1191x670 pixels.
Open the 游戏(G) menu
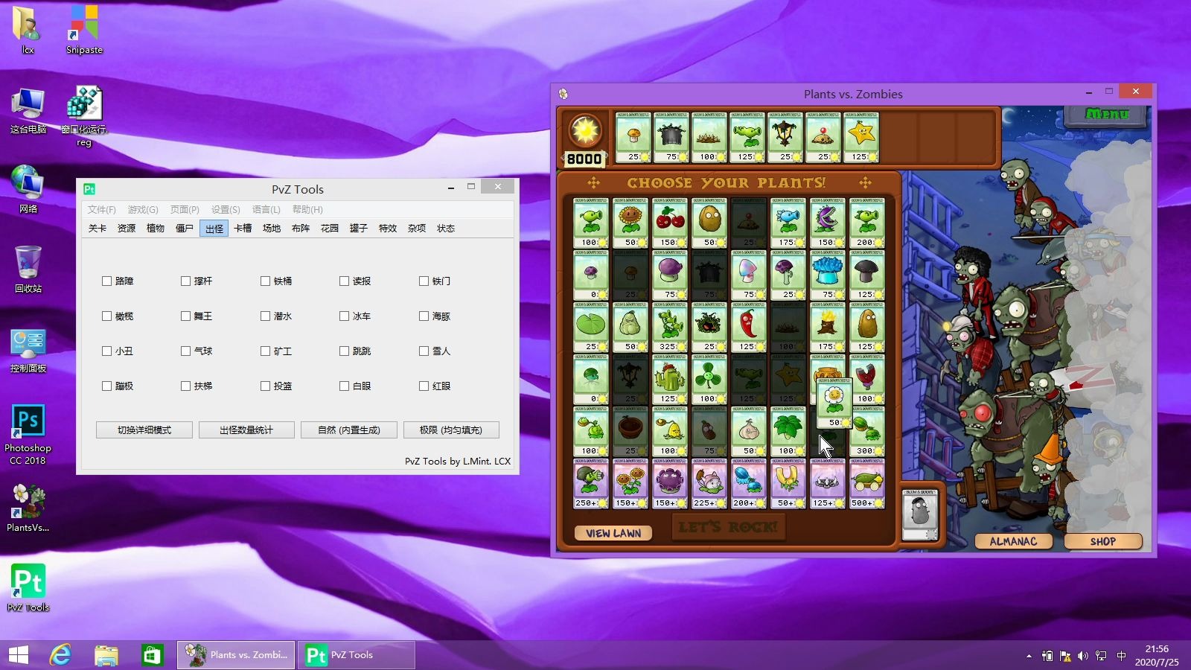coord(143,210)
